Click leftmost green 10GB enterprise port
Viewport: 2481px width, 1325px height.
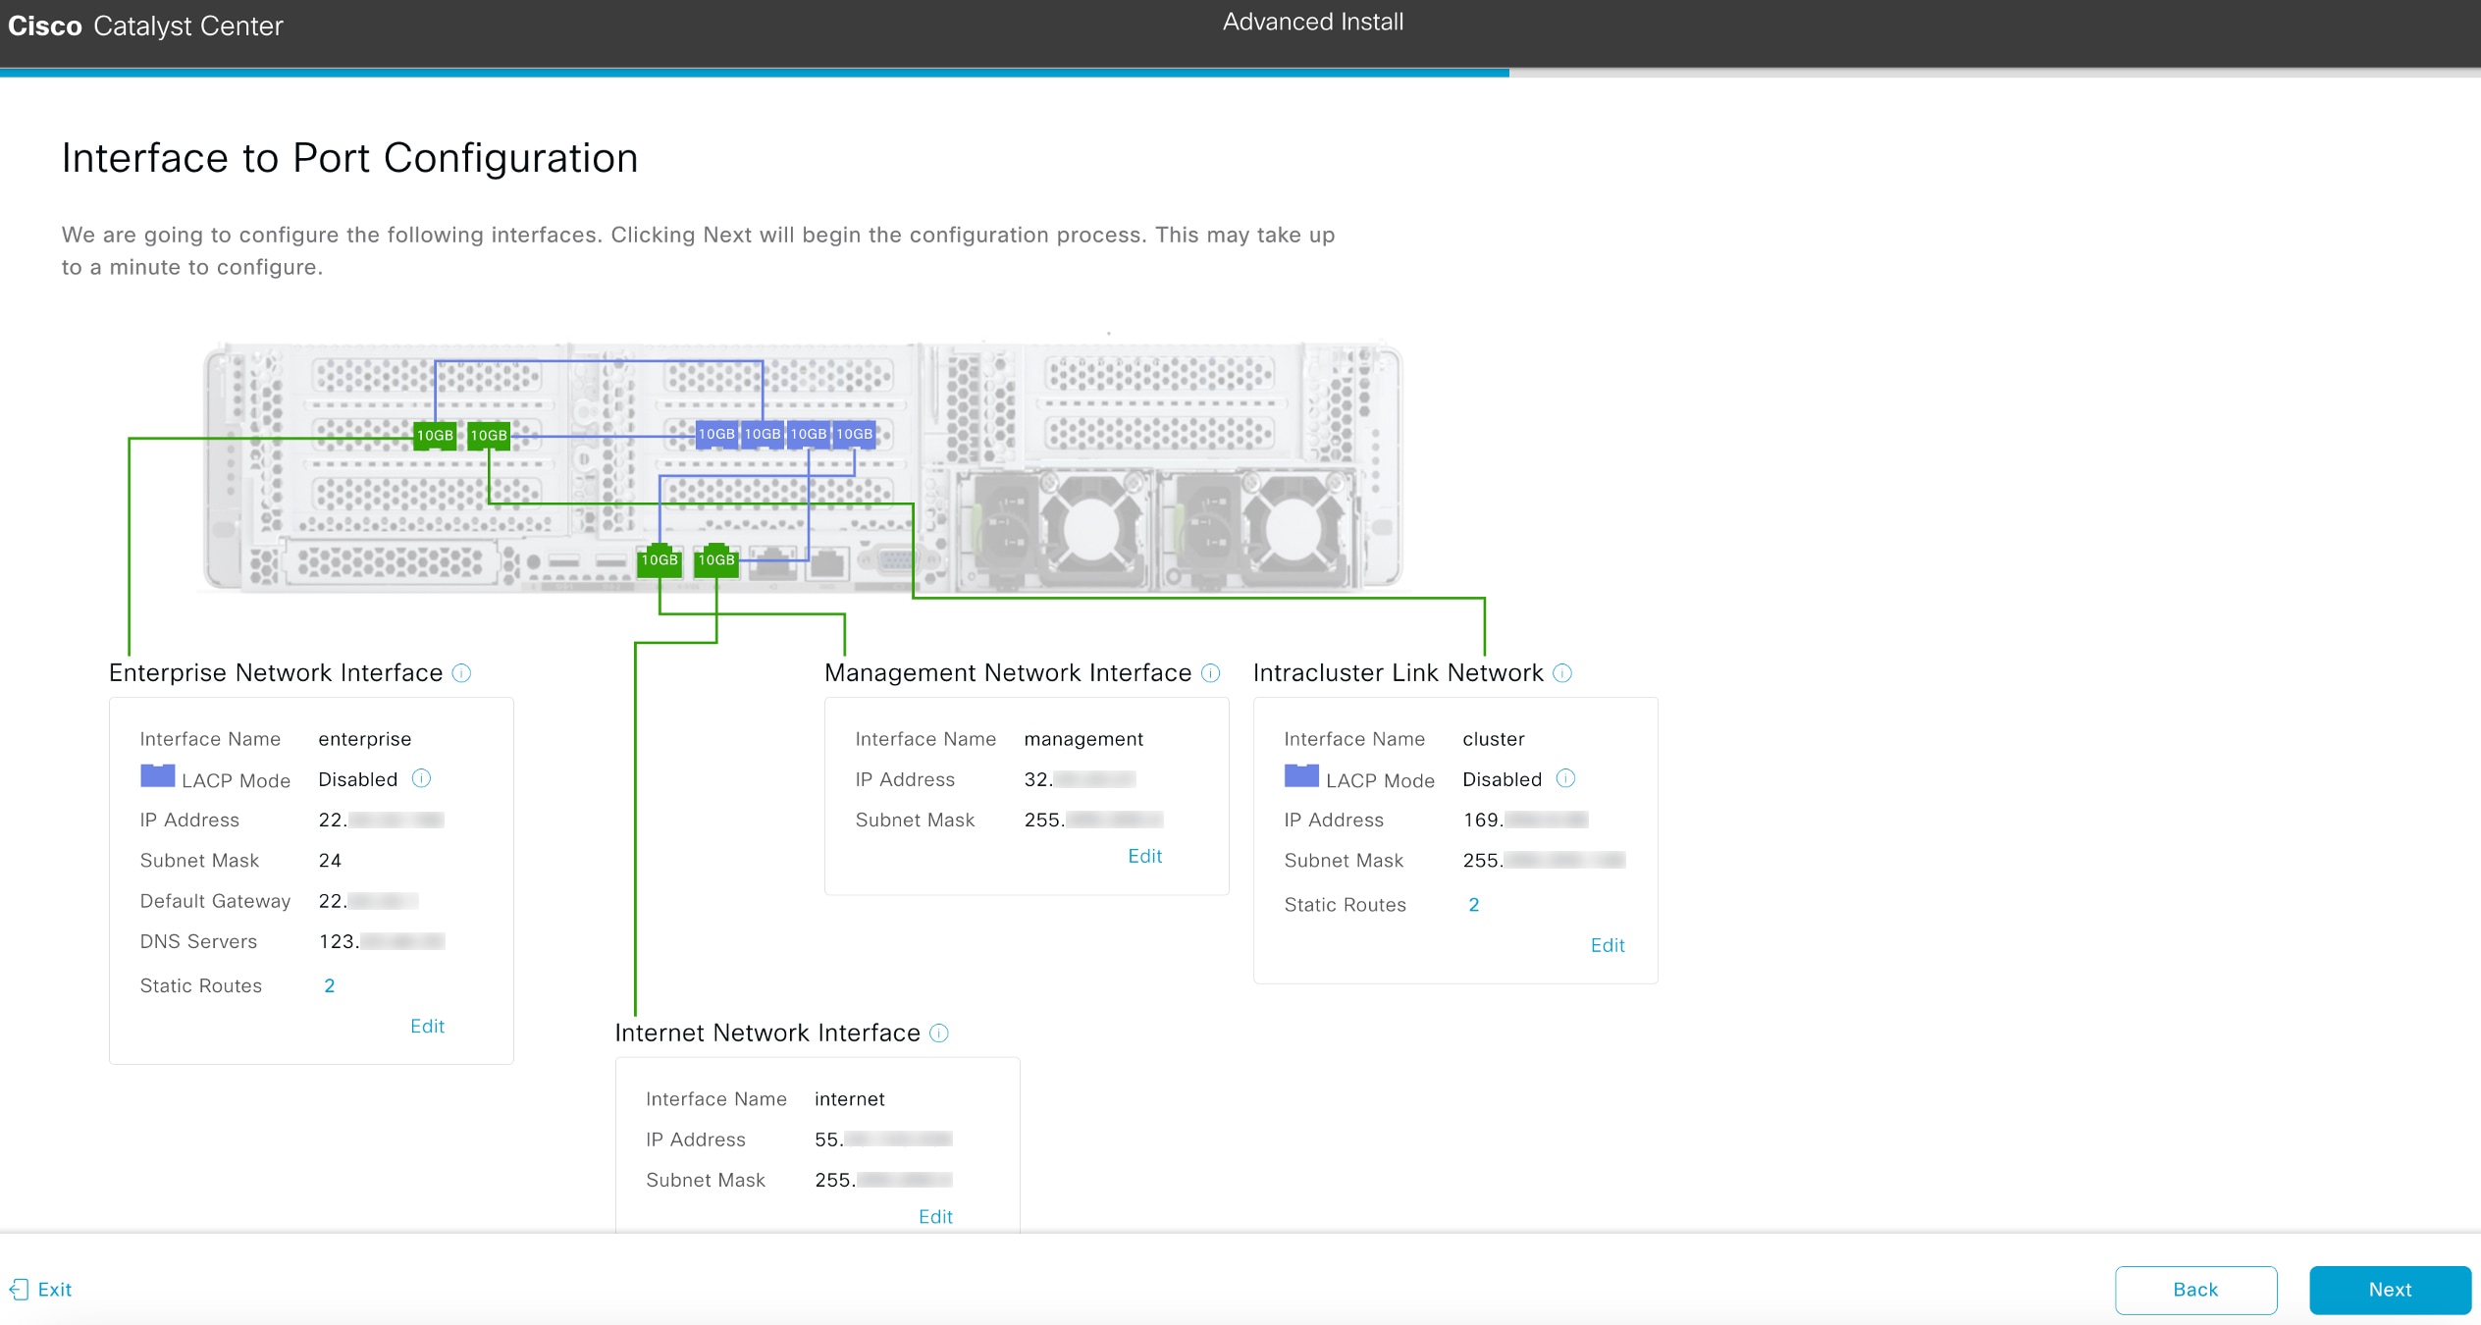(435, 435)
